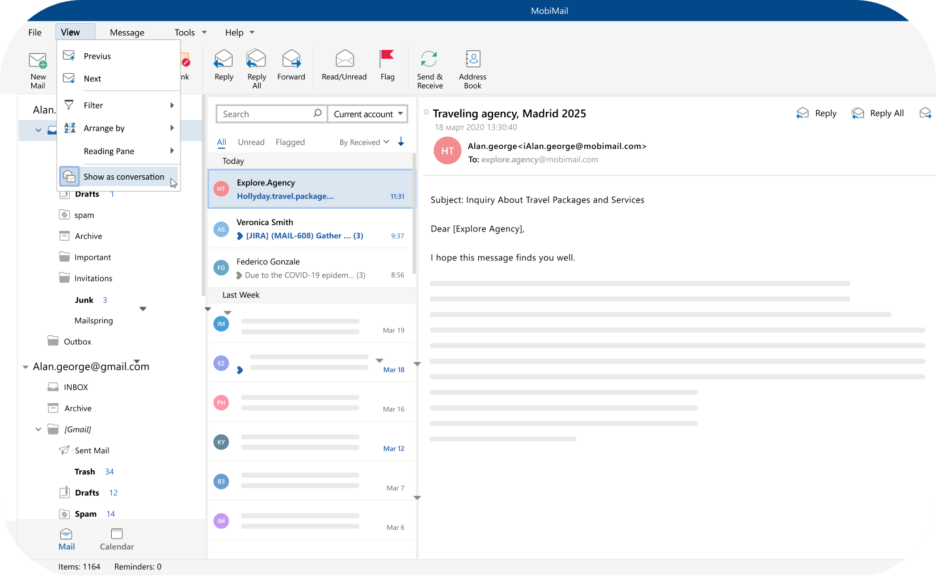Toggle Show as conversation option

pyautogui.click(x=119, y=176)
